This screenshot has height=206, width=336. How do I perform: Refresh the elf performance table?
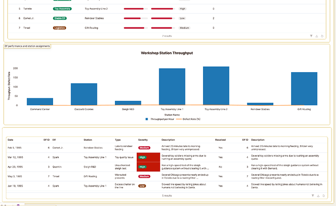(x=323, y=36)
